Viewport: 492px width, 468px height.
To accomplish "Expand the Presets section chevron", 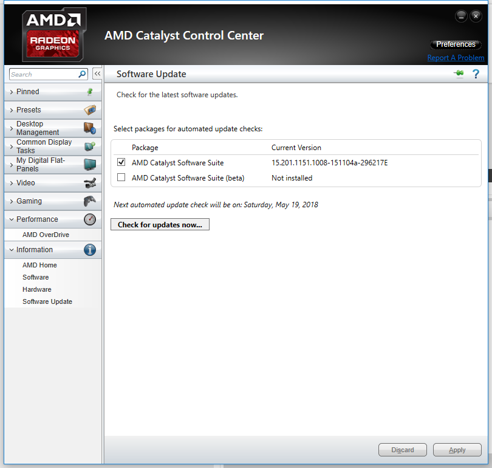I will [x=12, y=110].
